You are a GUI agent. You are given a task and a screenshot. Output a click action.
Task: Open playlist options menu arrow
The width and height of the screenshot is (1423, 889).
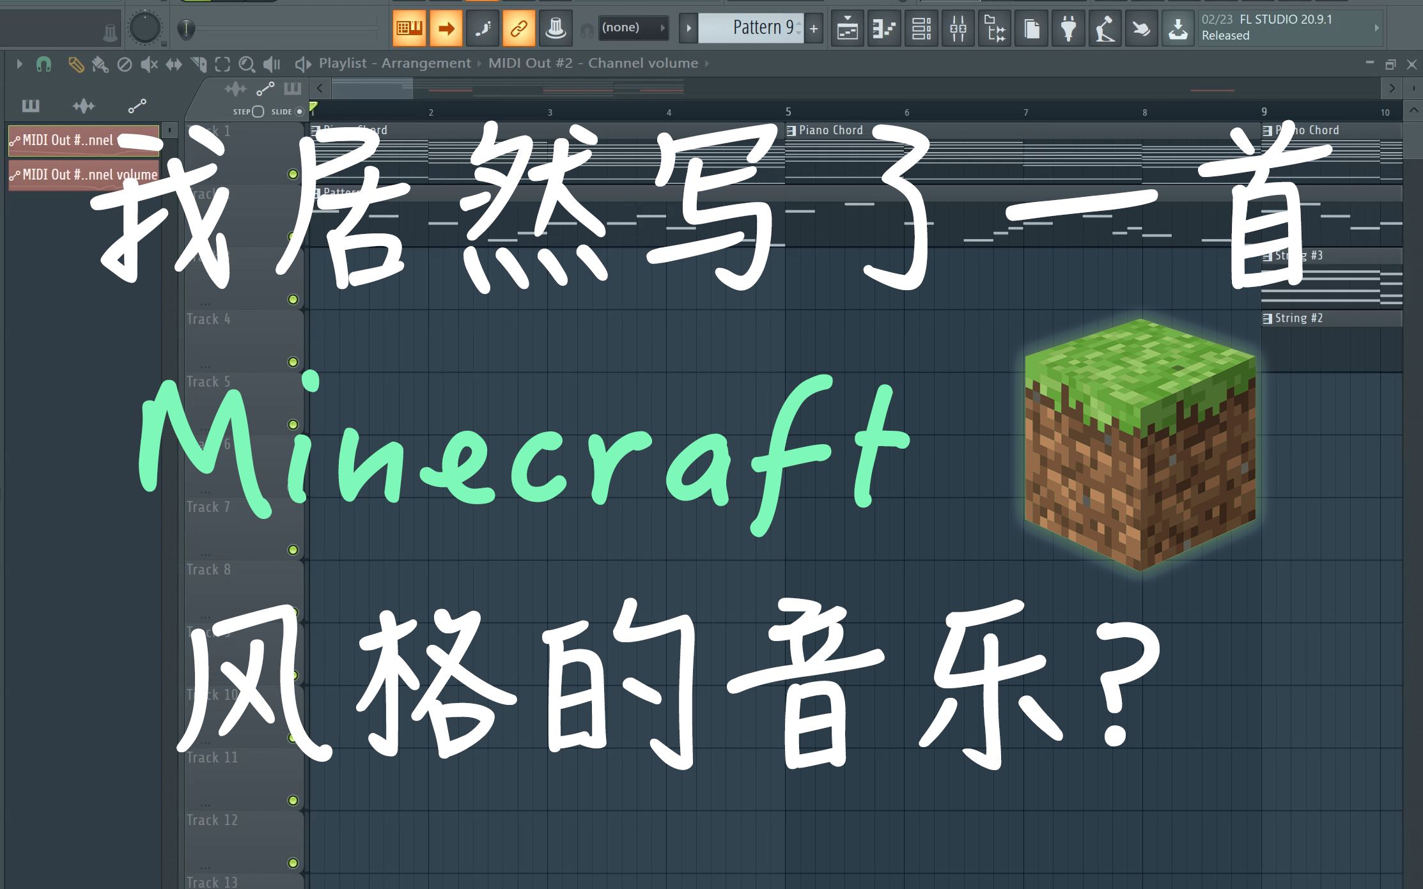click(x=19, y=64)
